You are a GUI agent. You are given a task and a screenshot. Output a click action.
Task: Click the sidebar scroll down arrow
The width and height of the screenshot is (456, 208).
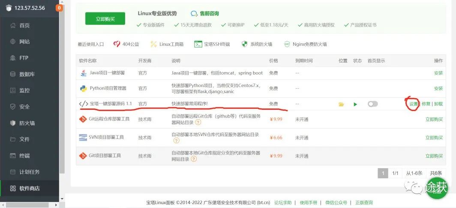click(x=62, y=199)
